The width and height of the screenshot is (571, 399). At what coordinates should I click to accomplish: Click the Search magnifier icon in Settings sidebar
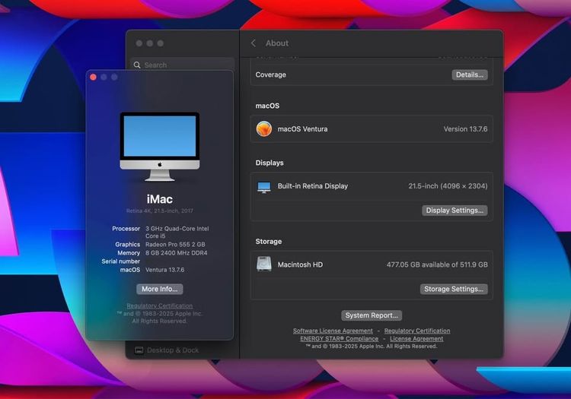(x=137, y=65)
